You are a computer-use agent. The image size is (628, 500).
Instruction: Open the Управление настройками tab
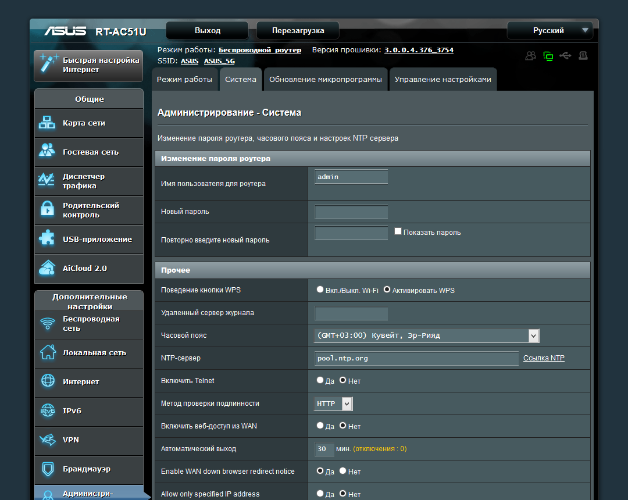[443, 79]
